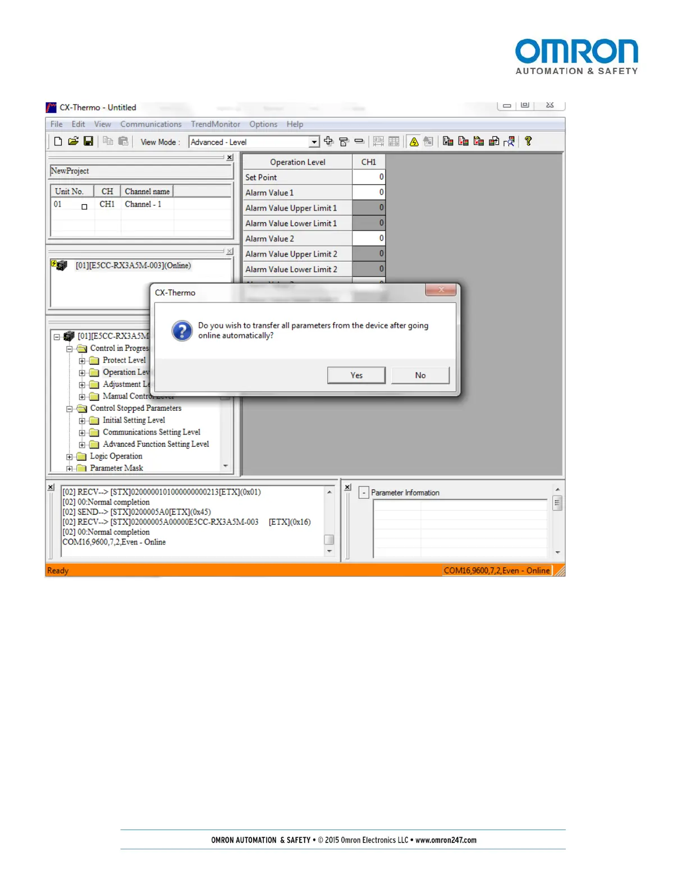Click the New file toolbar icon
This screenshot has width=687, height=889.
tap(58, 141)
